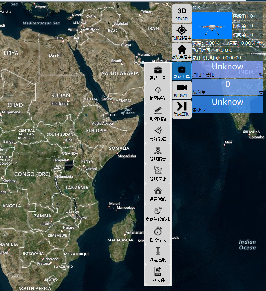Click the highlighted blue 默认工具 button
266x291 pixels.
point(182,71)
